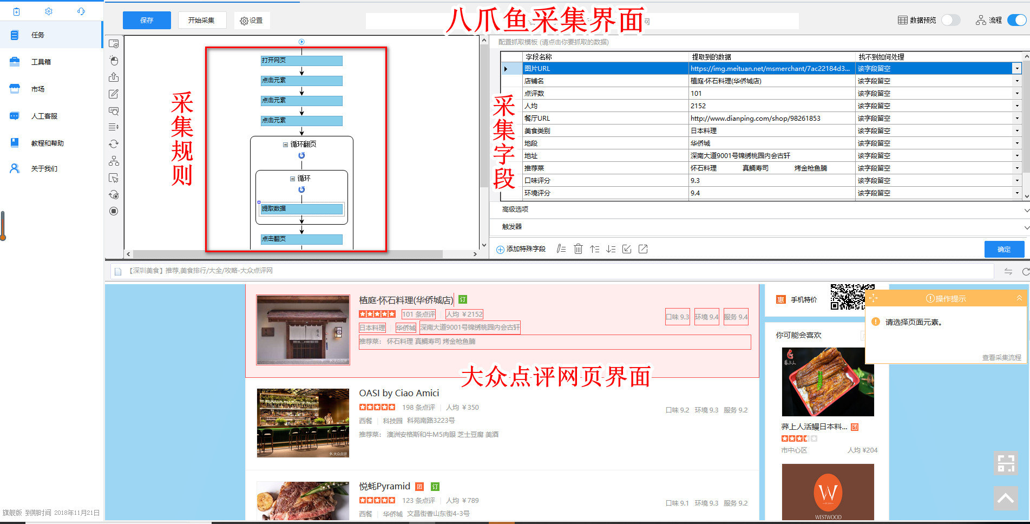Move field down with the down-arrow list icon
The image size is (1030, 524).
click(x=611, y=249)
